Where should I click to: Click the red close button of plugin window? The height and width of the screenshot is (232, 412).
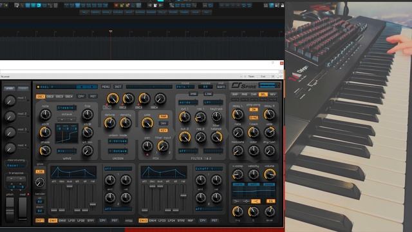click(x=281, y=63)
